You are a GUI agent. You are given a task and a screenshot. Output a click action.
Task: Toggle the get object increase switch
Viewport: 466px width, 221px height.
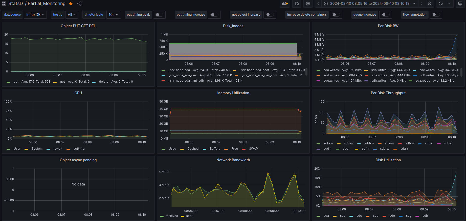click(x=270, y=15)
